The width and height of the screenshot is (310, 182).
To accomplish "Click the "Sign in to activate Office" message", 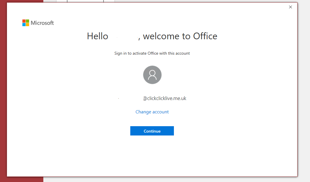I will 152,53.
